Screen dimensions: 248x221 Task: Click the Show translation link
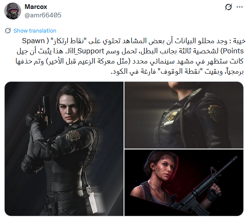[x=35, y=30]
